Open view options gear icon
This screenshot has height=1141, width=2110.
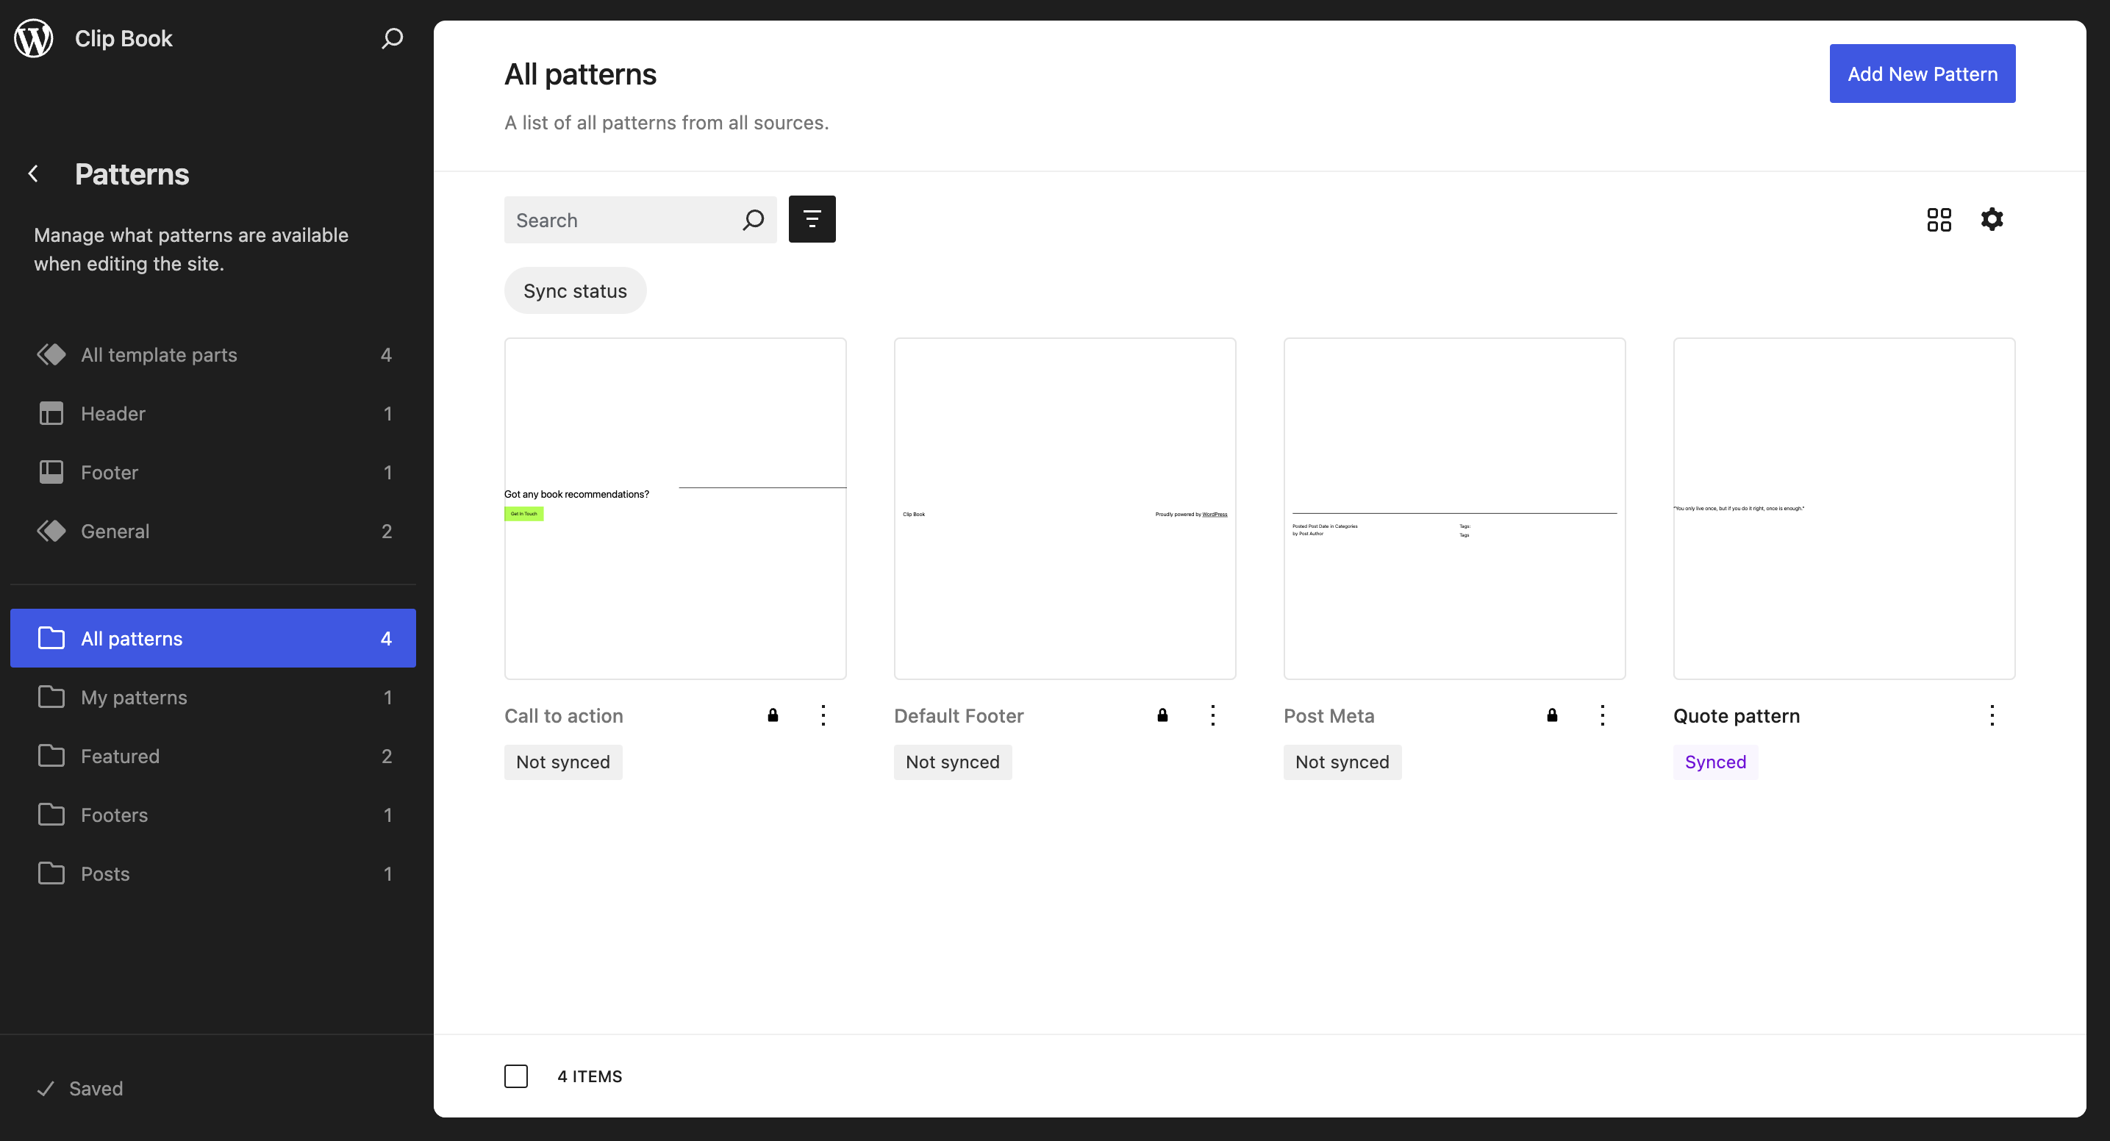[x=1992, y=220]
